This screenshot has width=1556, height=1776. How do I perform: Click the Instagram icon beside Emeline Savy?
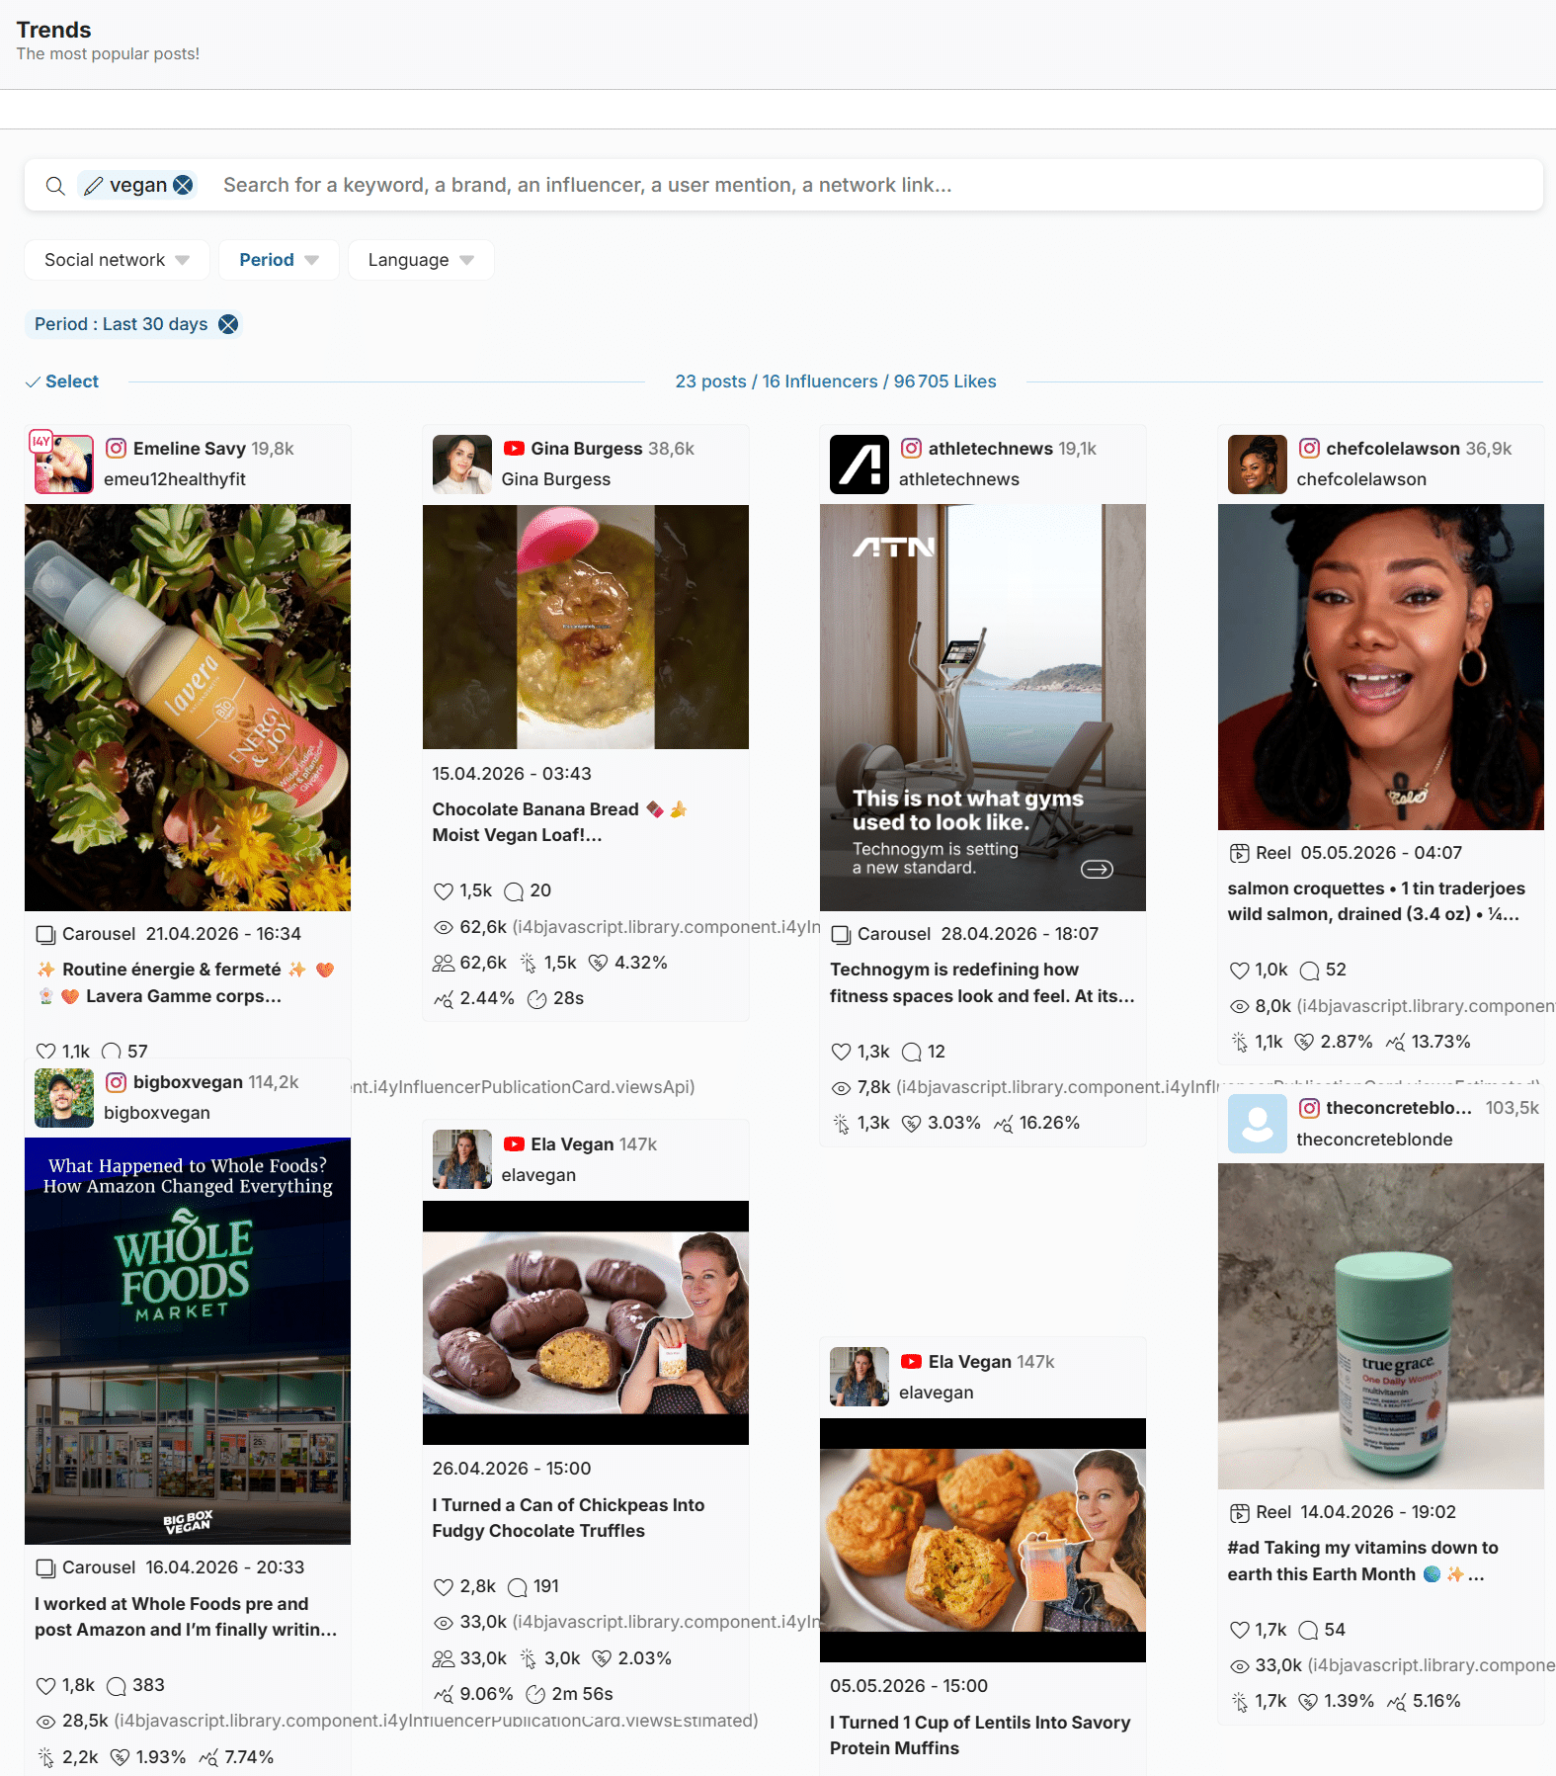116,449
